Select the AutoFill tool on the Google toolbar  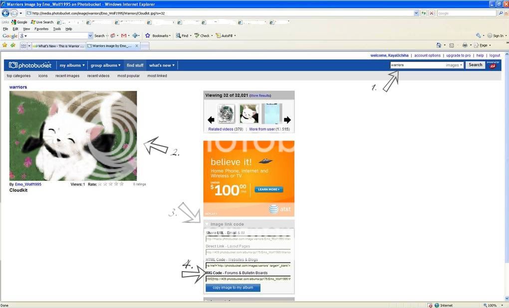pyautogui.click(x=226, y=35)
